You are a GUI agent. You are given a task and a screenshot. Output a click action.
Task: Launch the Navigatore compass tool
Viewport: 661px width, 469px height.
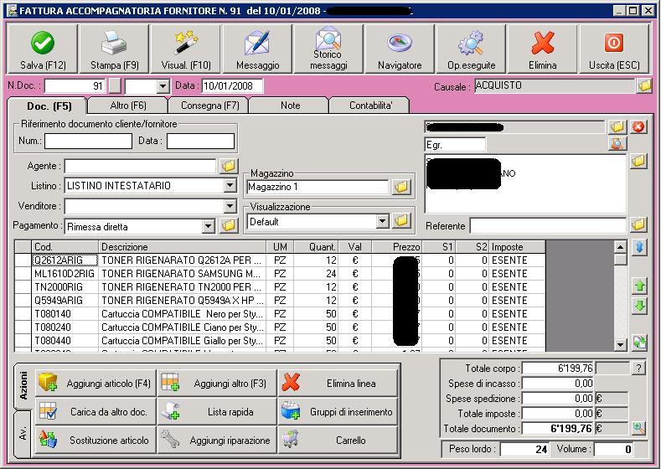(400, 49)
